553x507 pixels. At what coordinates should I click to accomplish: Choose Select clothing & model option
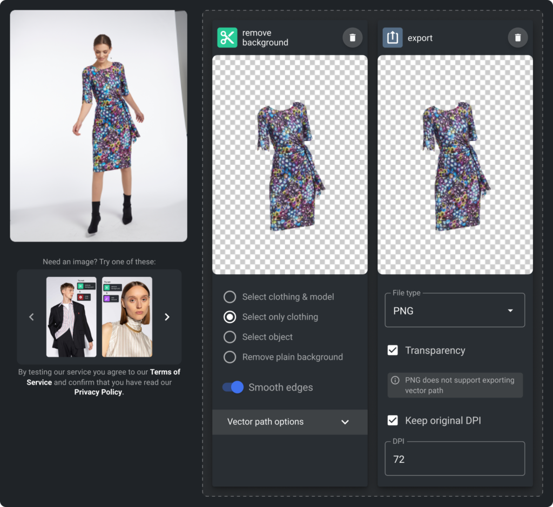pyautogui.click(x=279, y=297)
